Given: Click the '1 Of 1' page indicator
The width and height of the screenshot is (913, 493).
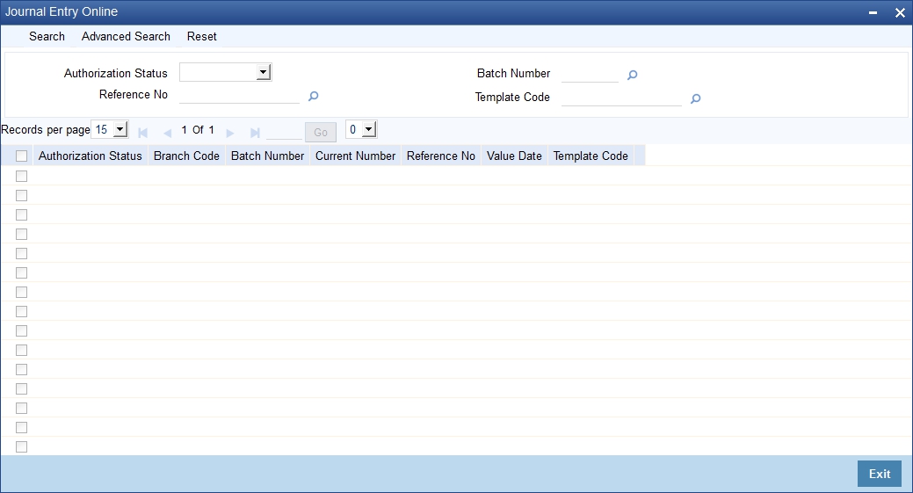Looking at the screenshot, I should coord(198,130).
